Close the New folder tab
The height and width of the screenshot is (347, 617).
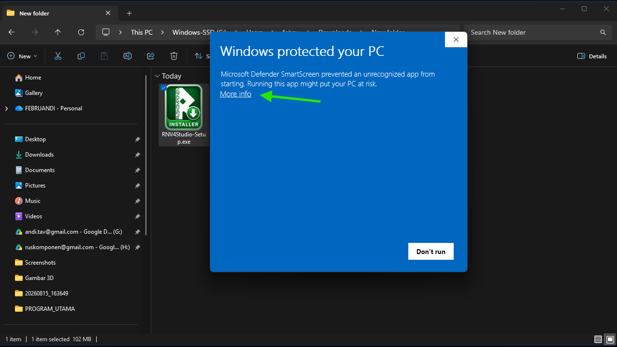click(109, 13)
